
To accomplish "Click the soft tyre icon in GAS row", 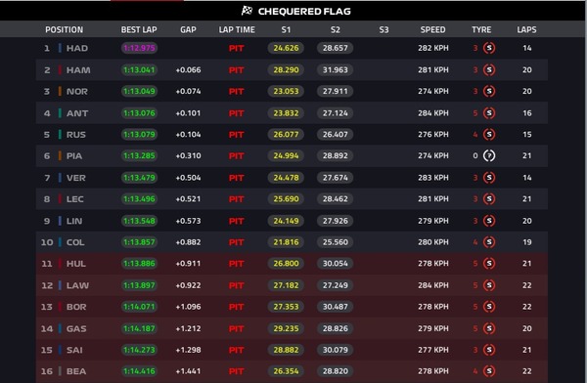I will click(489, 328).
